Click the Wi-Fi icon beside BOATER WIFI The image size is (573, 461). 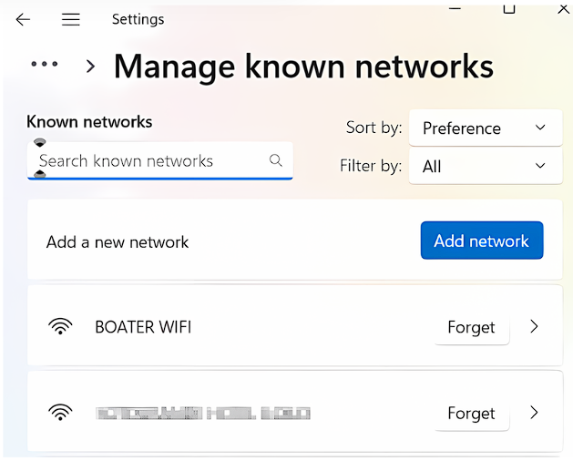tap(60, 327)
